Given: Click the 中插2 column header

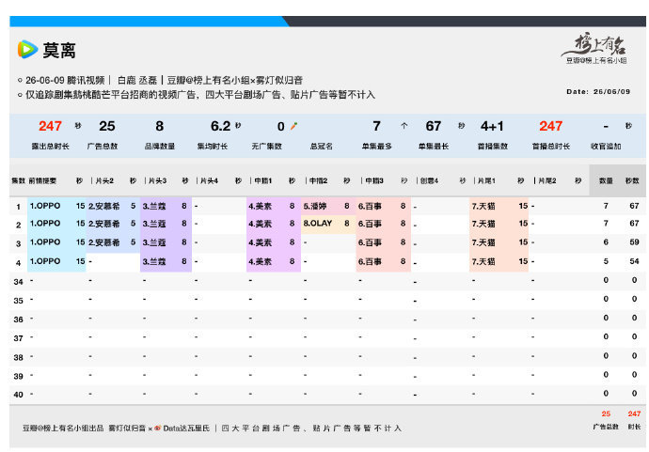Looking at the screenshot, I should click(x=319, y=180).
